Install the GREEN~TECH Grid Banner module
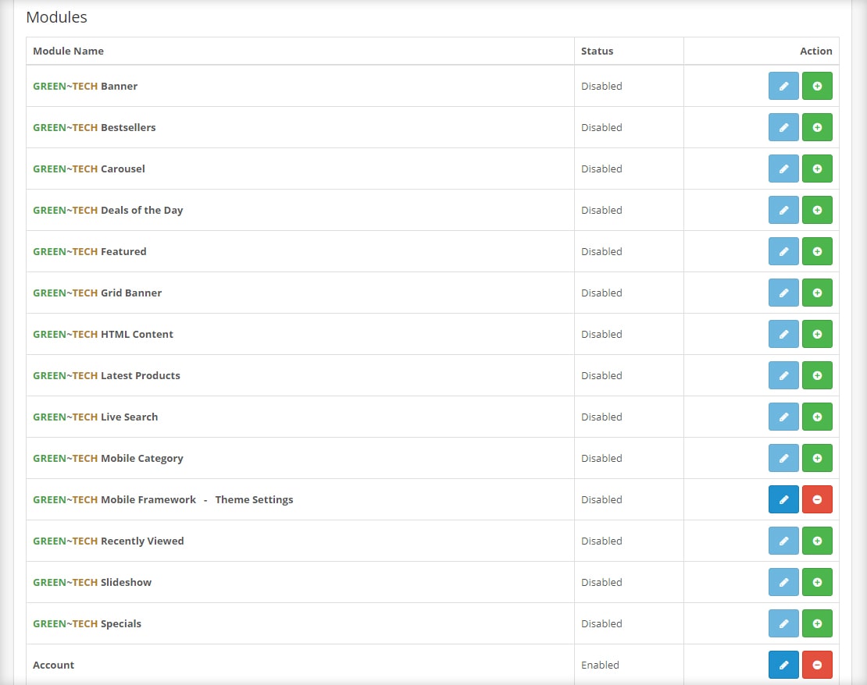The height and width of the screenshot is (685, 867). point(817,293)
